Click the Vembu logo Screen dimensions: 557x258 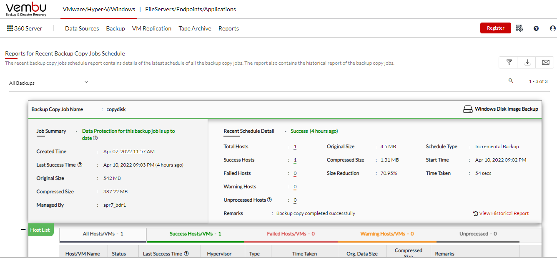(x=26, y=9)
